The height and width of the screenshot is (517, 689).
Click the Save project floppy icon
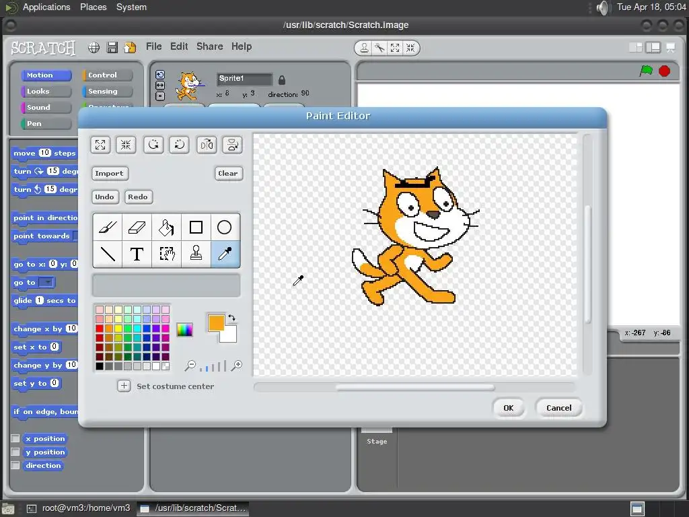point(112,48)
